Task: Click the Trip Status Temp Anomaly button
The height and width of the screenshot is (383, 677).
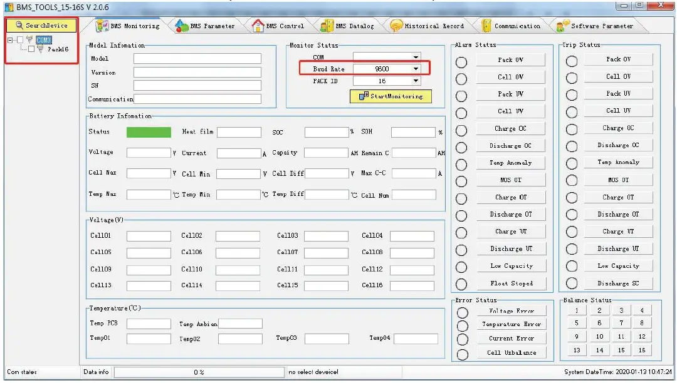Action: pos(618,162)
